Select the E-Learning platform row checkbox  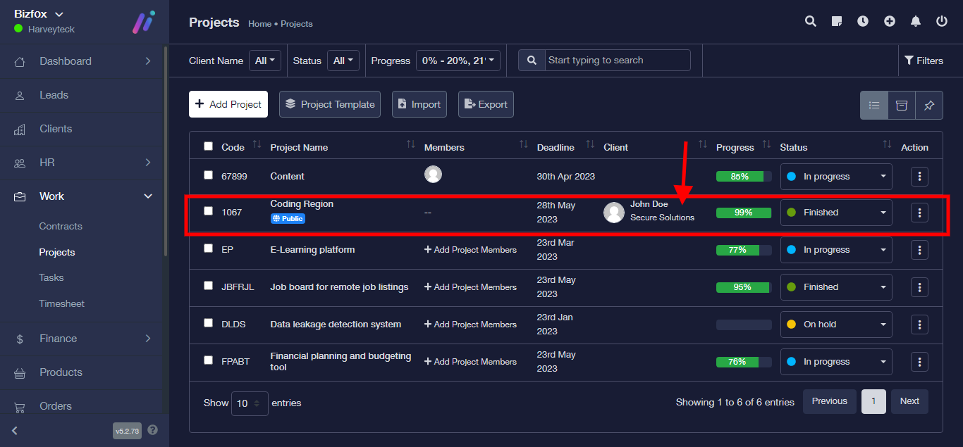[x=208, y=248]
